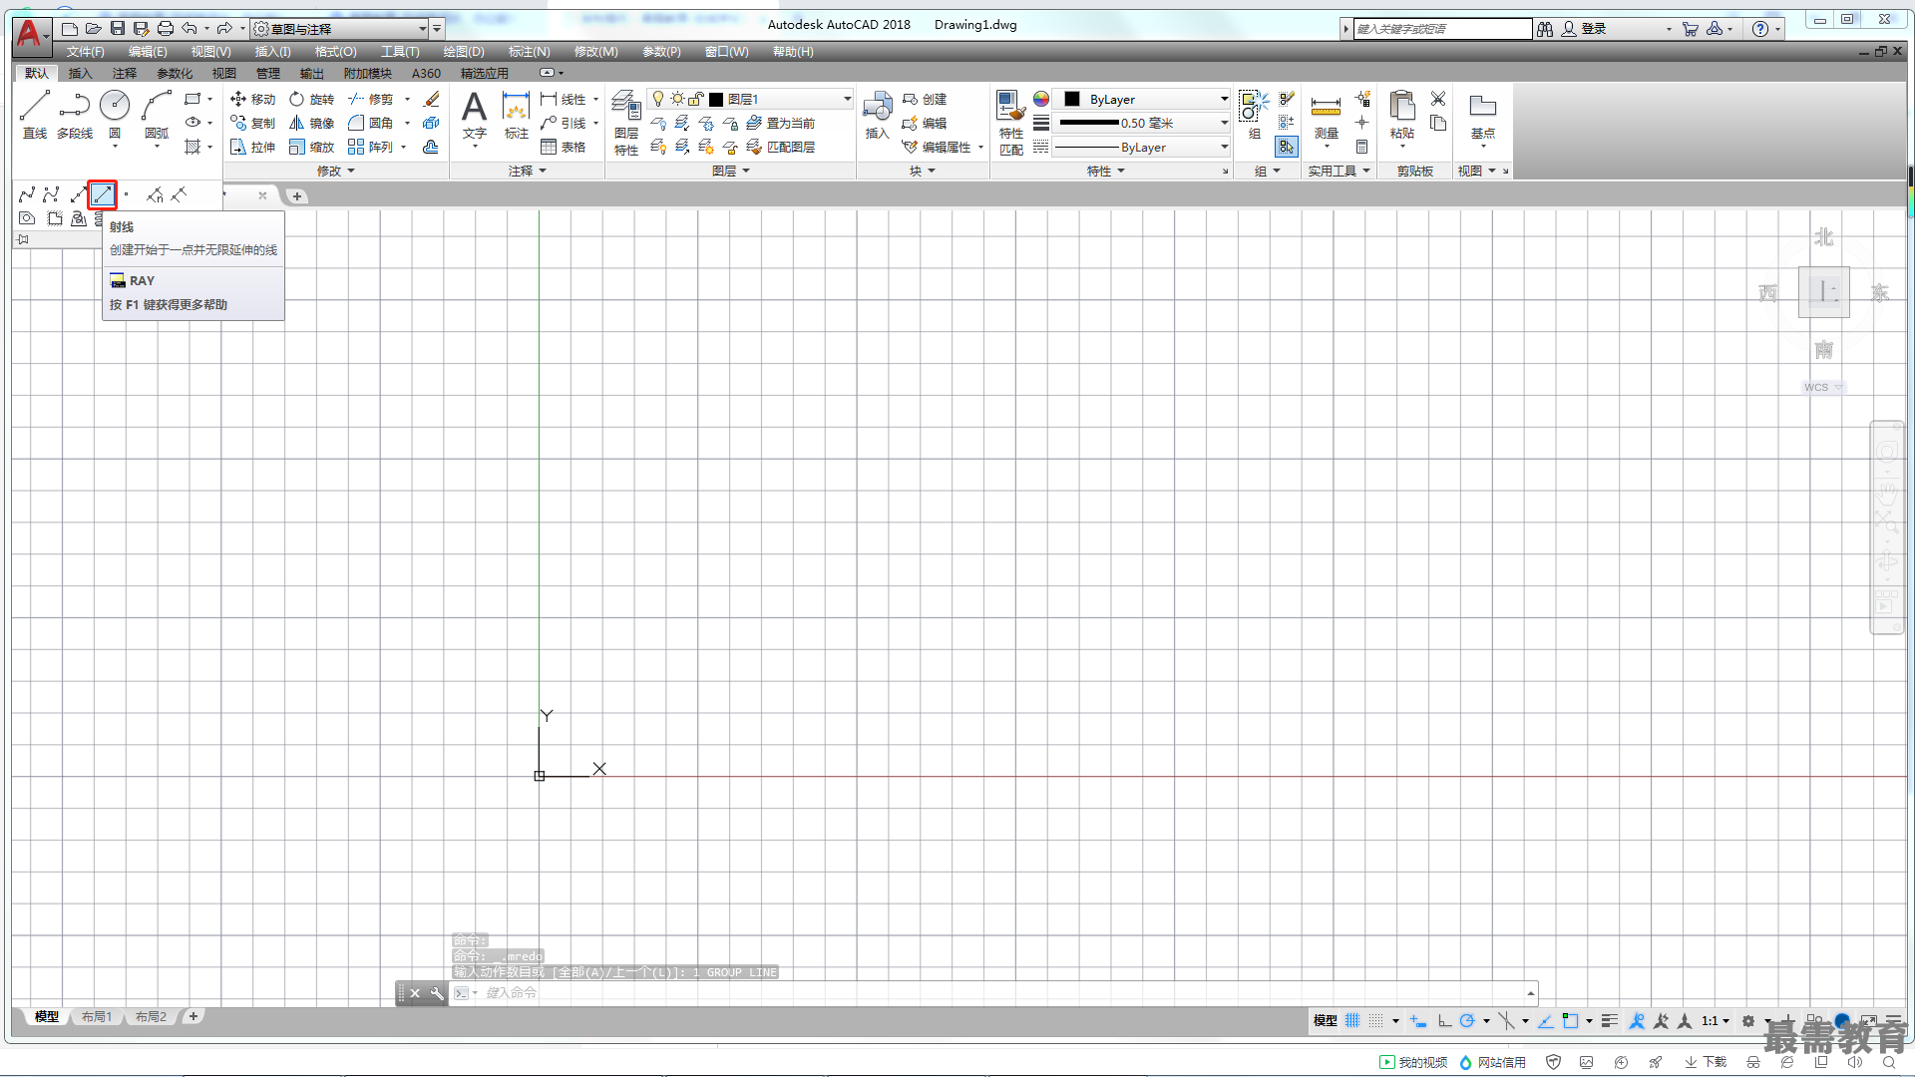
Task: Click the object color wheel icon
Action: coord(1041,99)
